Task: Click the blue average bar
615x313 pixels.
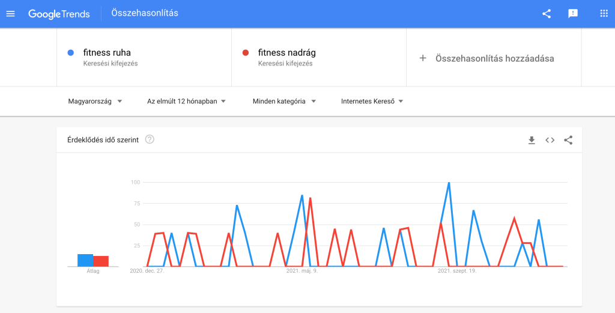Action: (x=85, y=260)
